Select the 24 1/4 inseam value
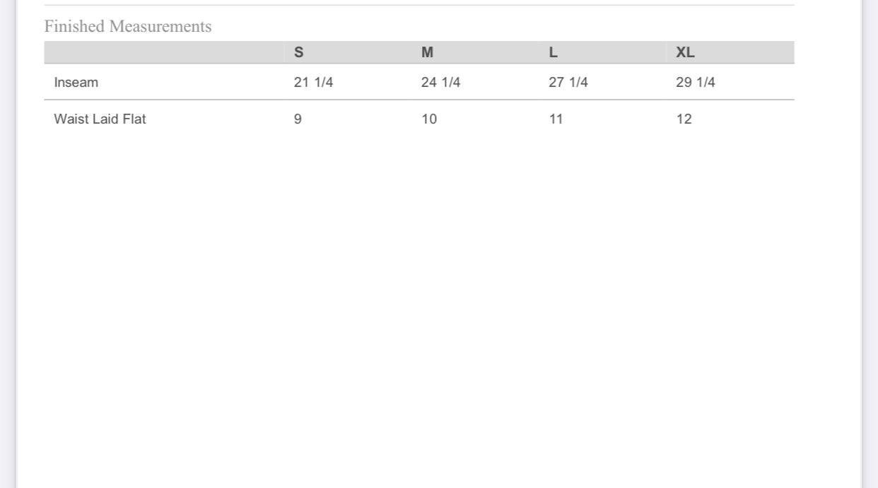Screen dimensions: 878x488 point(440,83)
